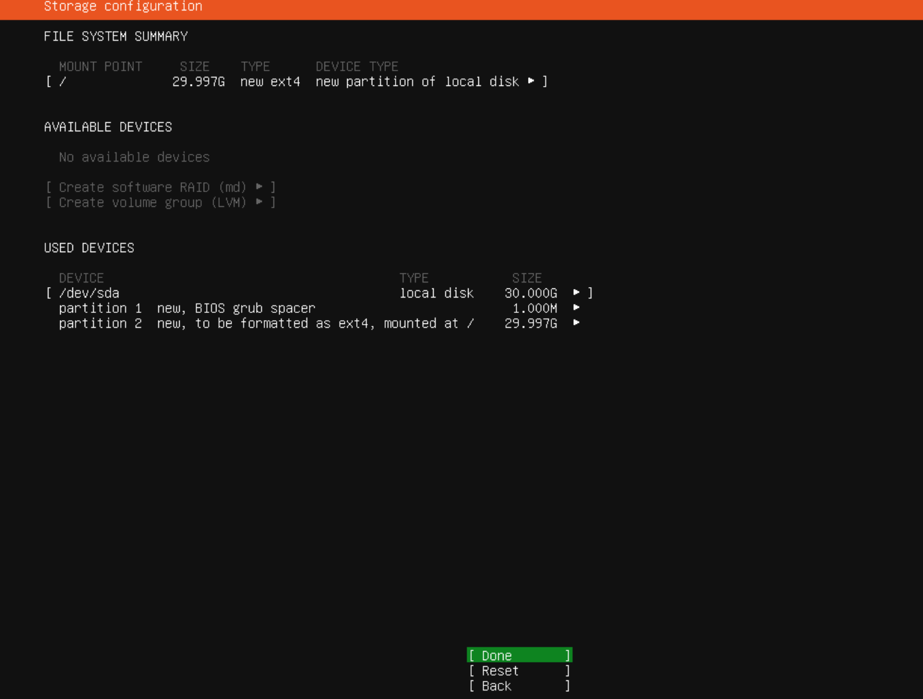The width and height of the screenshot is (923, 699).
Task: Select Create volume group (LVM) option
Action: coord(153,202)
